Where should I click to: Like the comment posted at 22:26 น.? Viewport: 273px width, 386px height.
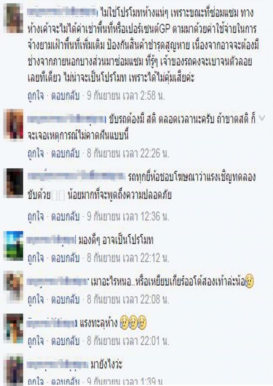[36, 153]
